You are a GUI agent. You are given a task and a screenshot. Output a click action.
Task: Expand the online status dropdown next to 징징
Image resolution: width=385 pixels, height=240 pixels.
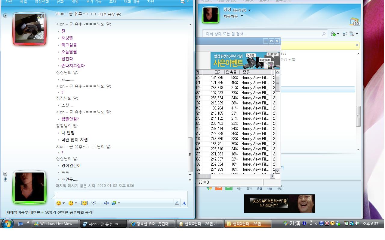coord(249,10)
